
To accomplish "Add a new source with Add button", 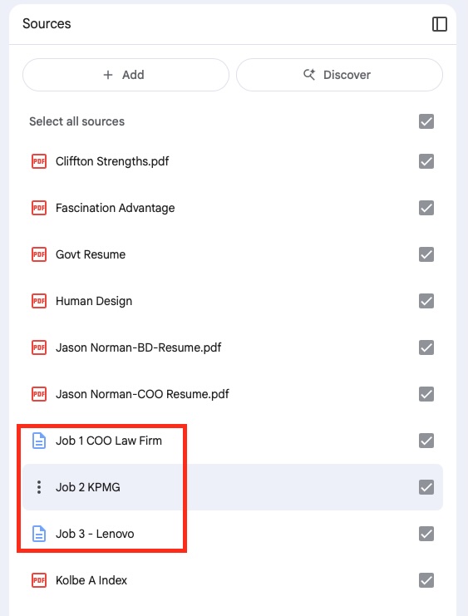I will point(126,75).
